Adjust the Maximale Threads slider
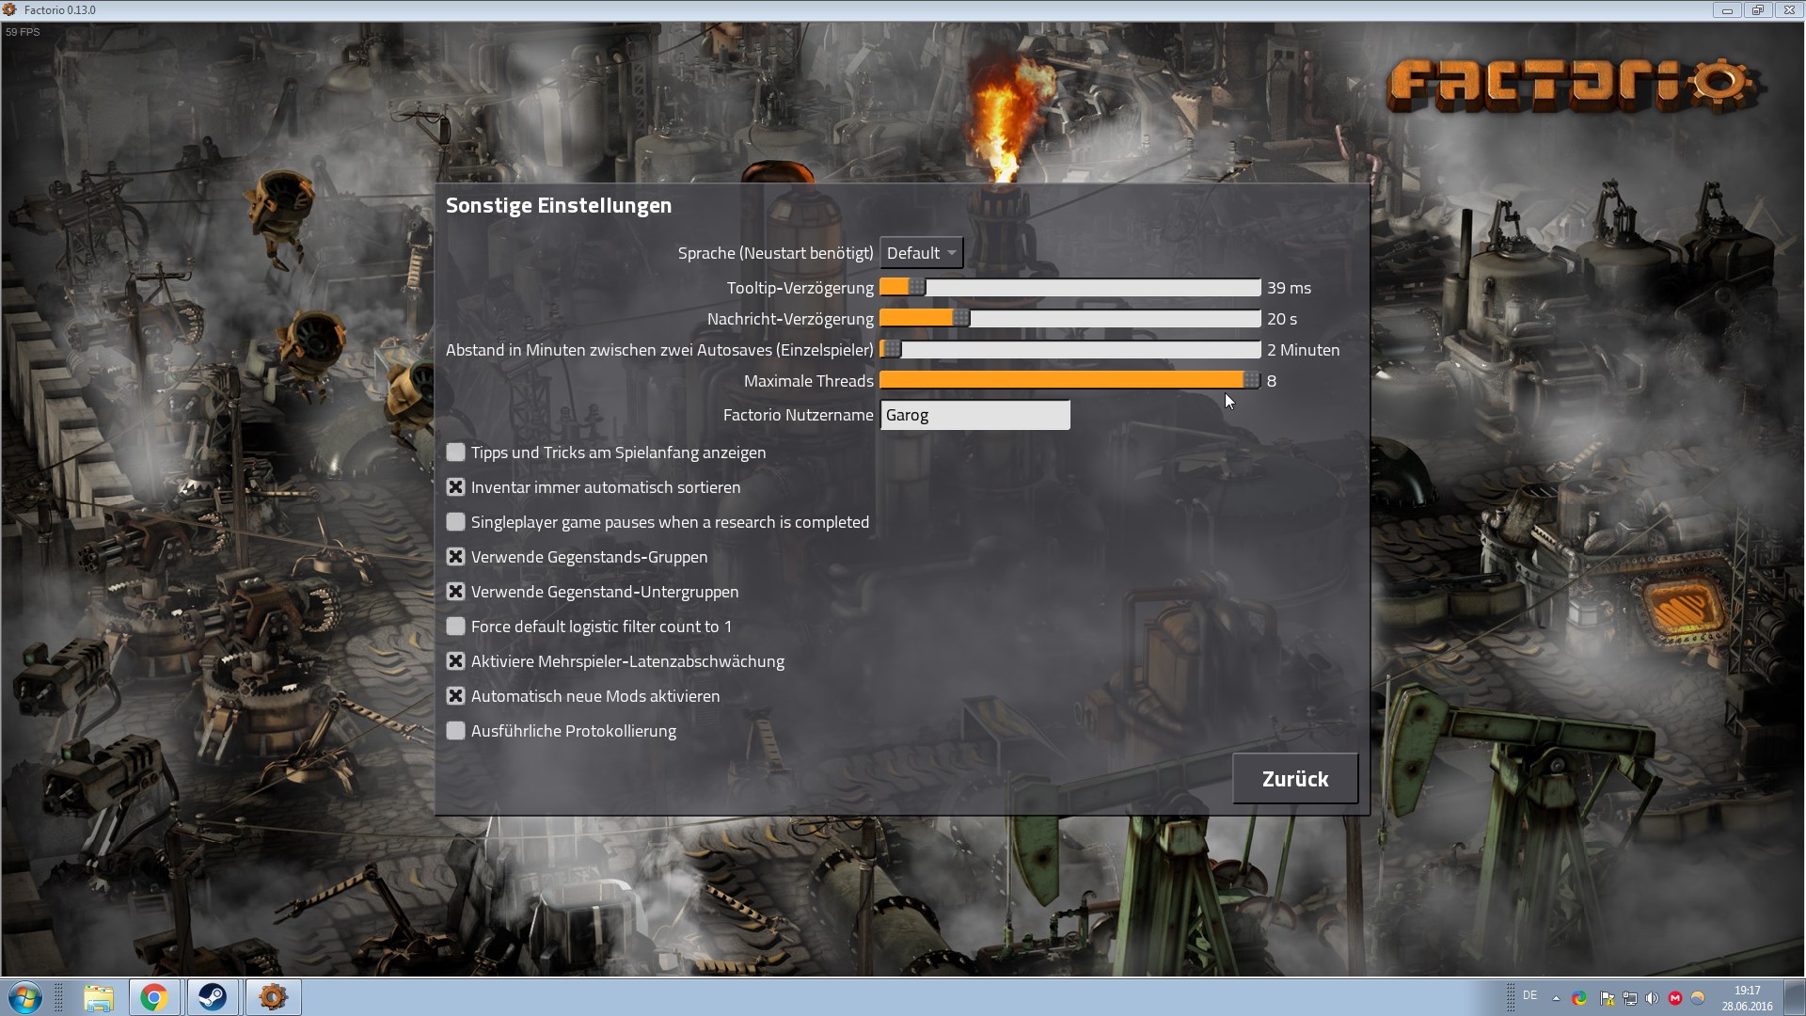 pyautogui.click(x=1070, y=381)
